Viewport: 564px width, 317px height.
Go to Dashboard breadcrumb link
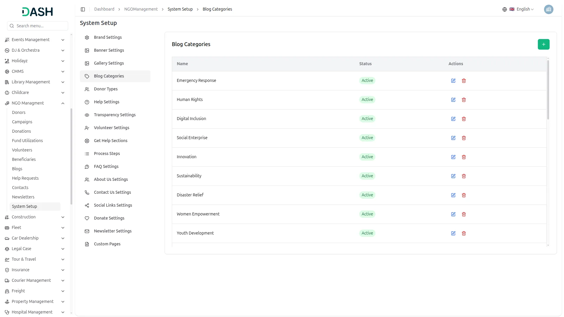tap(104, 9)
